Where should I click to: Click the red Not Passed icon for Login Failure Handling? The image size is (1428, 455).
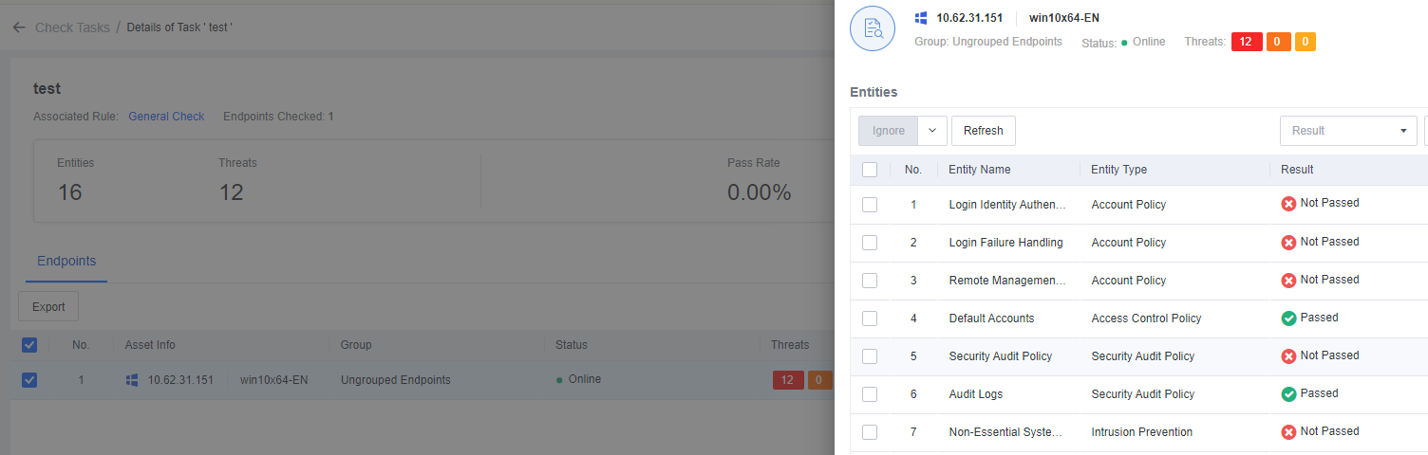tap(1288, 243)
